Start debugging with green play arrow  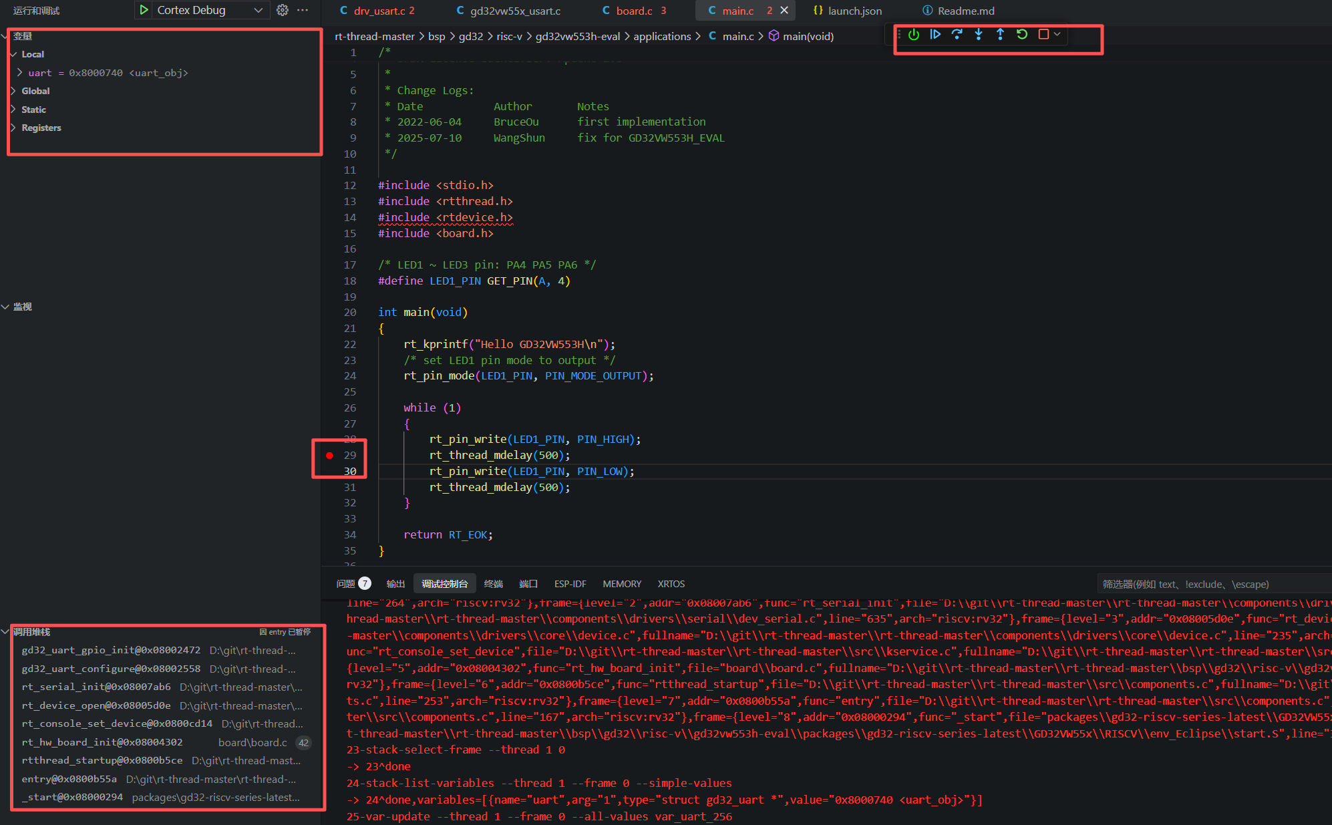tap(144, 10)
